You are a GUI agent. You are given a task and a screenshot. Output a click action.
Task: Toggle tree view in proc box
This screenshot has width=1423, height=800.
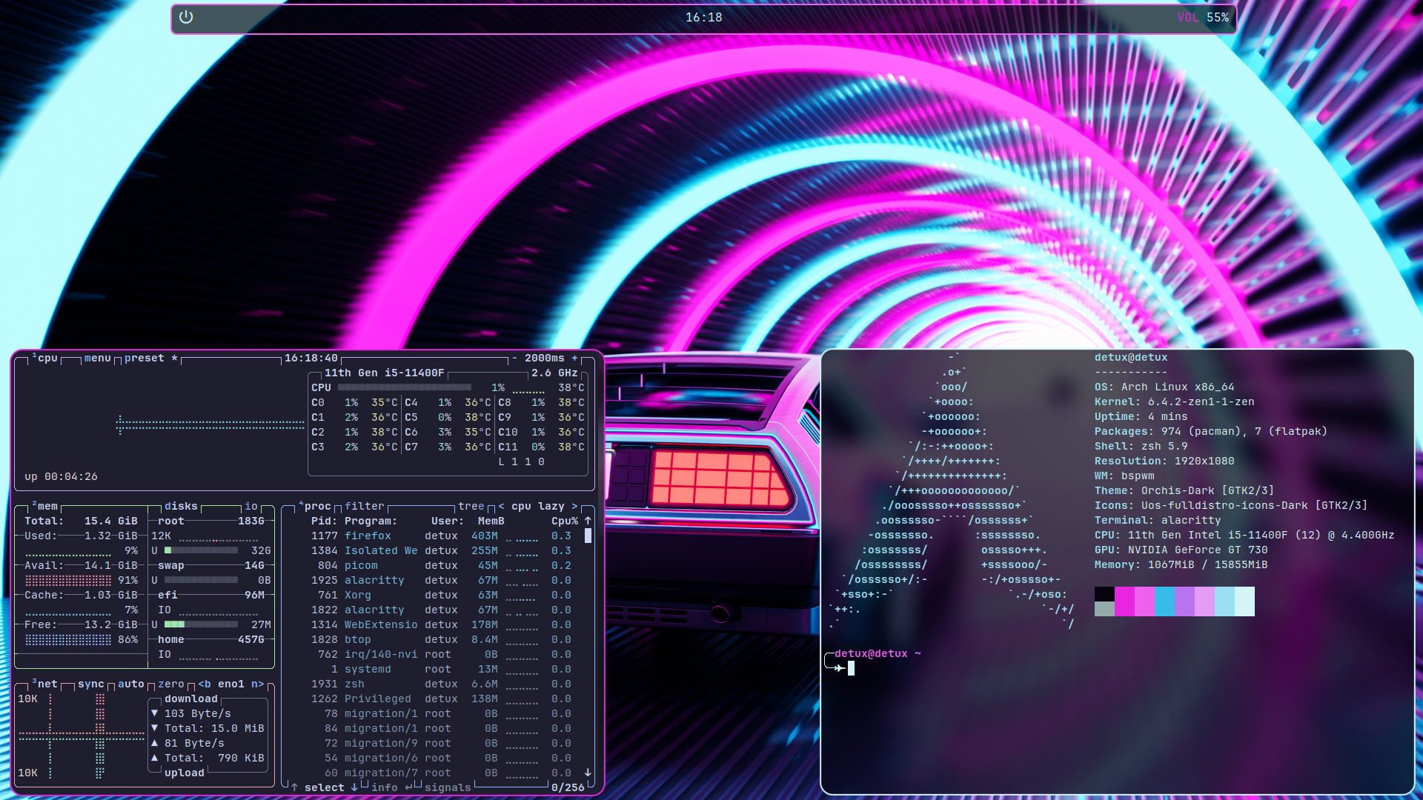[471, 507]
